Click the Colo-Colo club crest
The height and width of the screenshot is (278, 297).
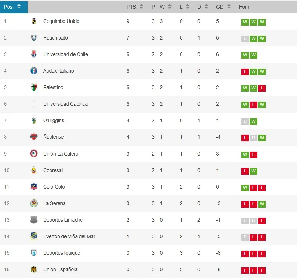click(x=34, y=187)
